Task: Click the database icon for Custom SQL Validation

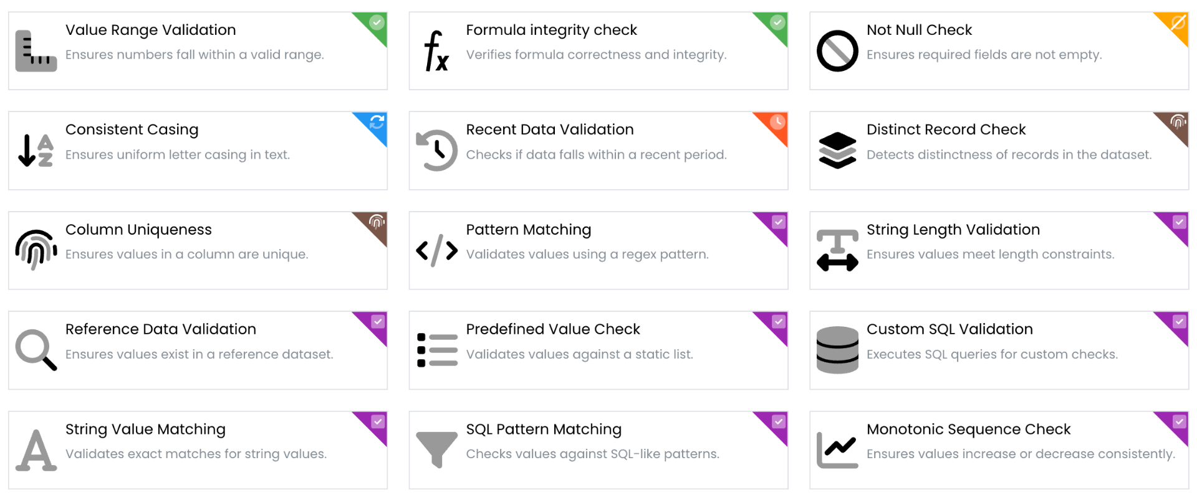Action: pyautogui.click(x=837, y=350)
